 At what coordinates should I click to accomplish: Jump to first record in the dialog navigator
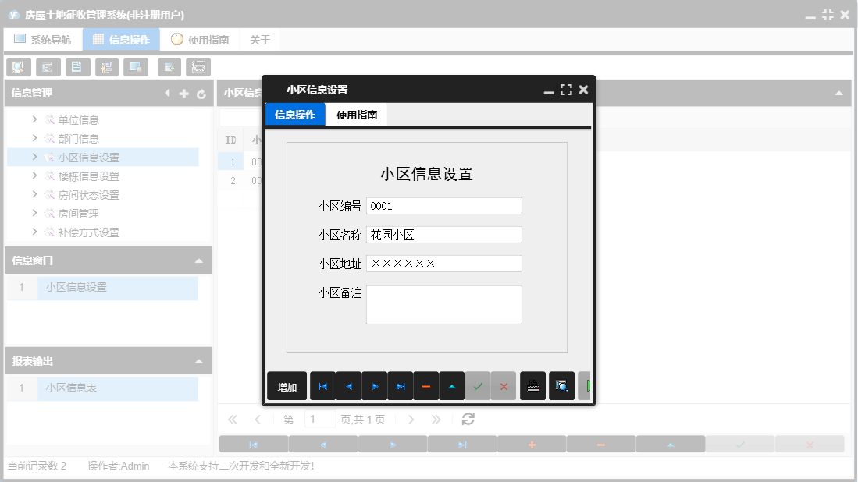(322, 385)
